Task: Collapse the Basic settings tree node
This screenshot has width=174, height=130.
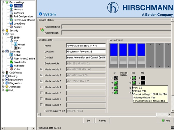Action: click(x=3, y=2)
